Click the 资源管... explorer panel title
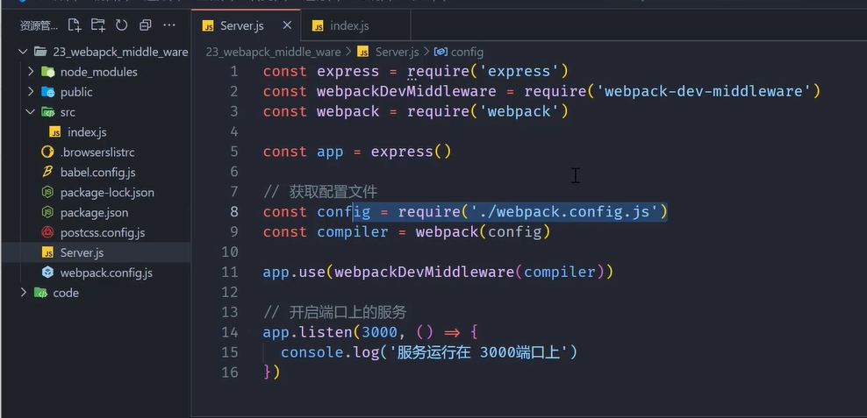 (39, 25)
